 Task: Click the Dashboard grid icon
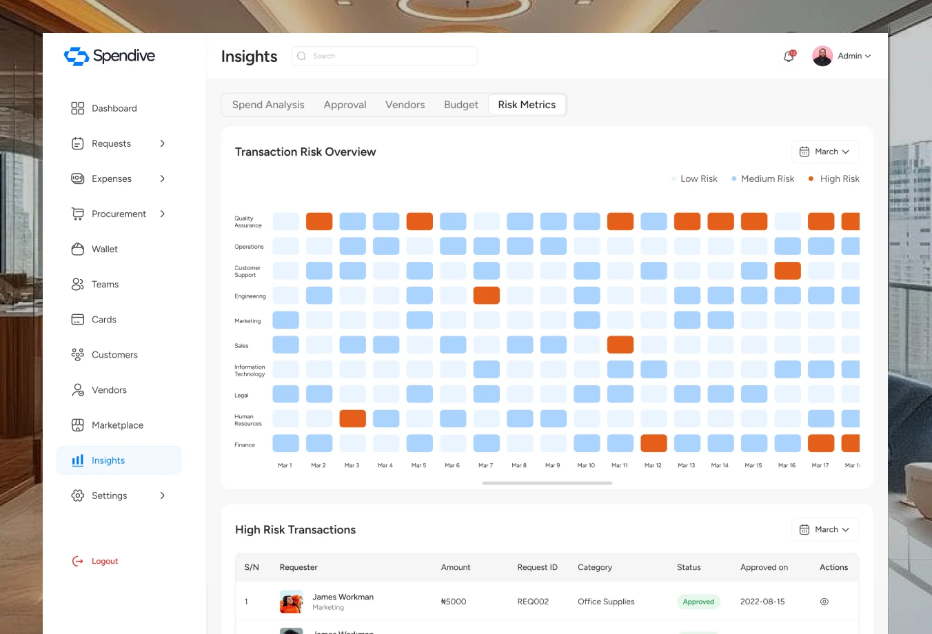(78, 108)
